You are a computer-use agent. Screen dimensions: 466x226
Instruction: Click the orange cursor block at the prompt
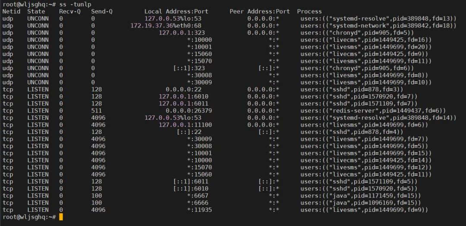[x=61, y=217]
